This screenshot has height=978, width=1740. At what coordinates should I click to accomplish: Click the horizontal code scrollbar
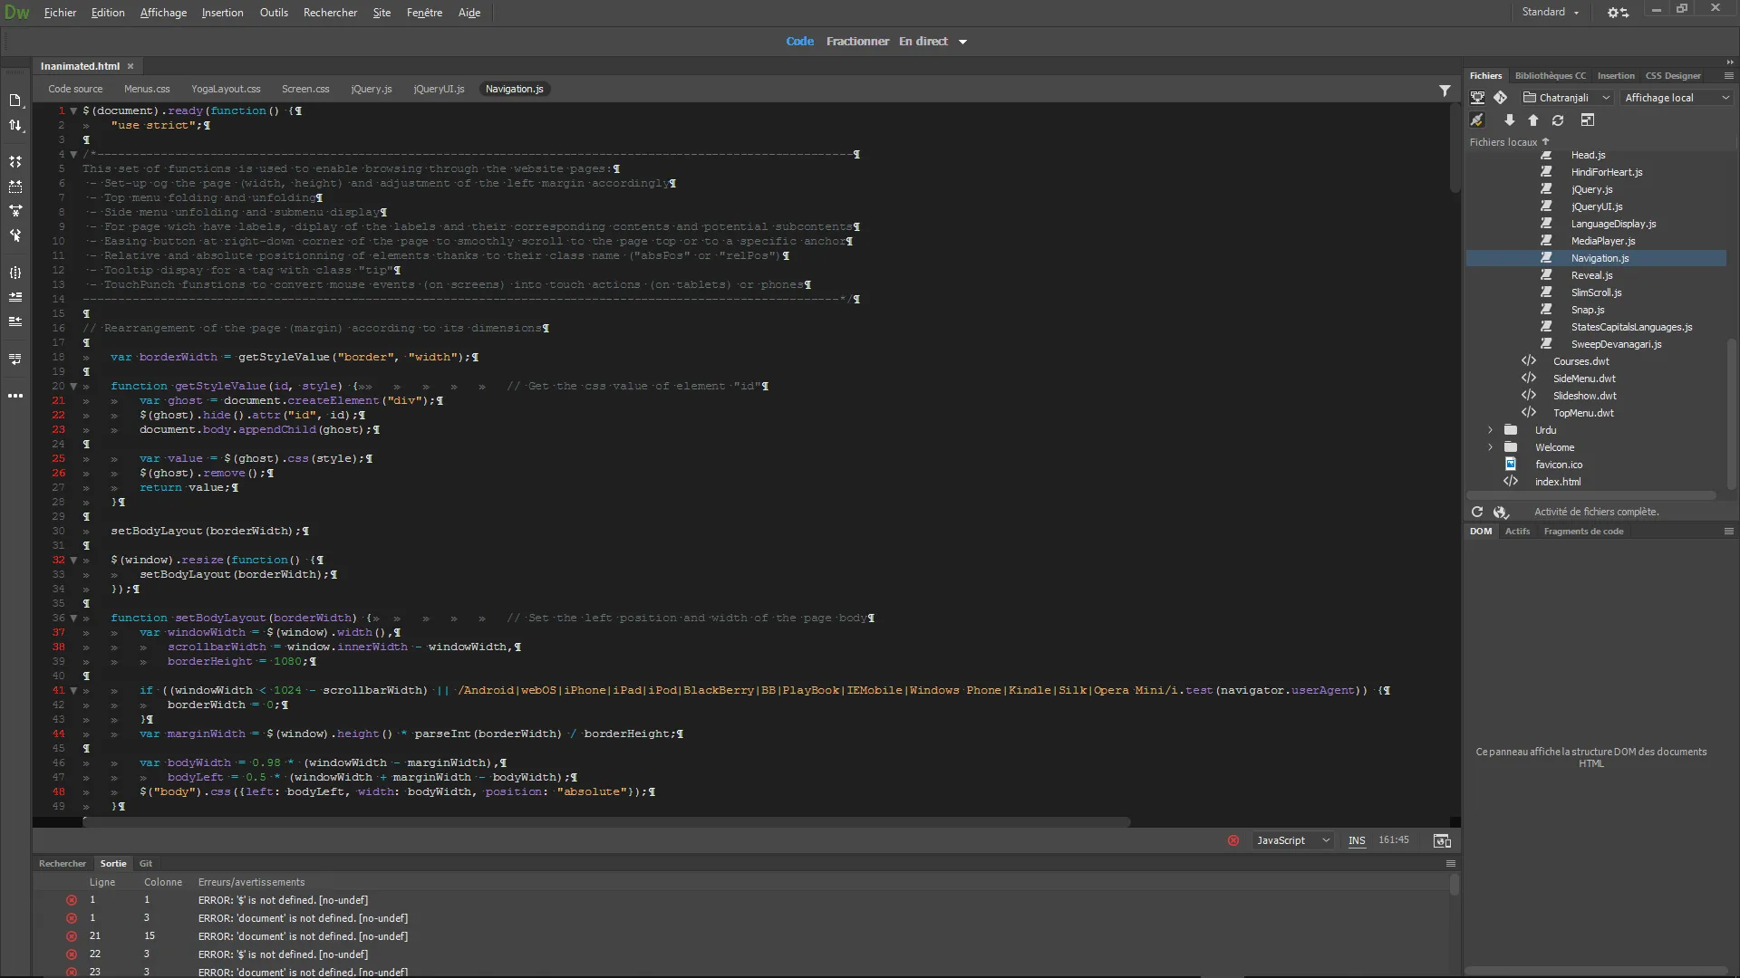click(607, 822)
